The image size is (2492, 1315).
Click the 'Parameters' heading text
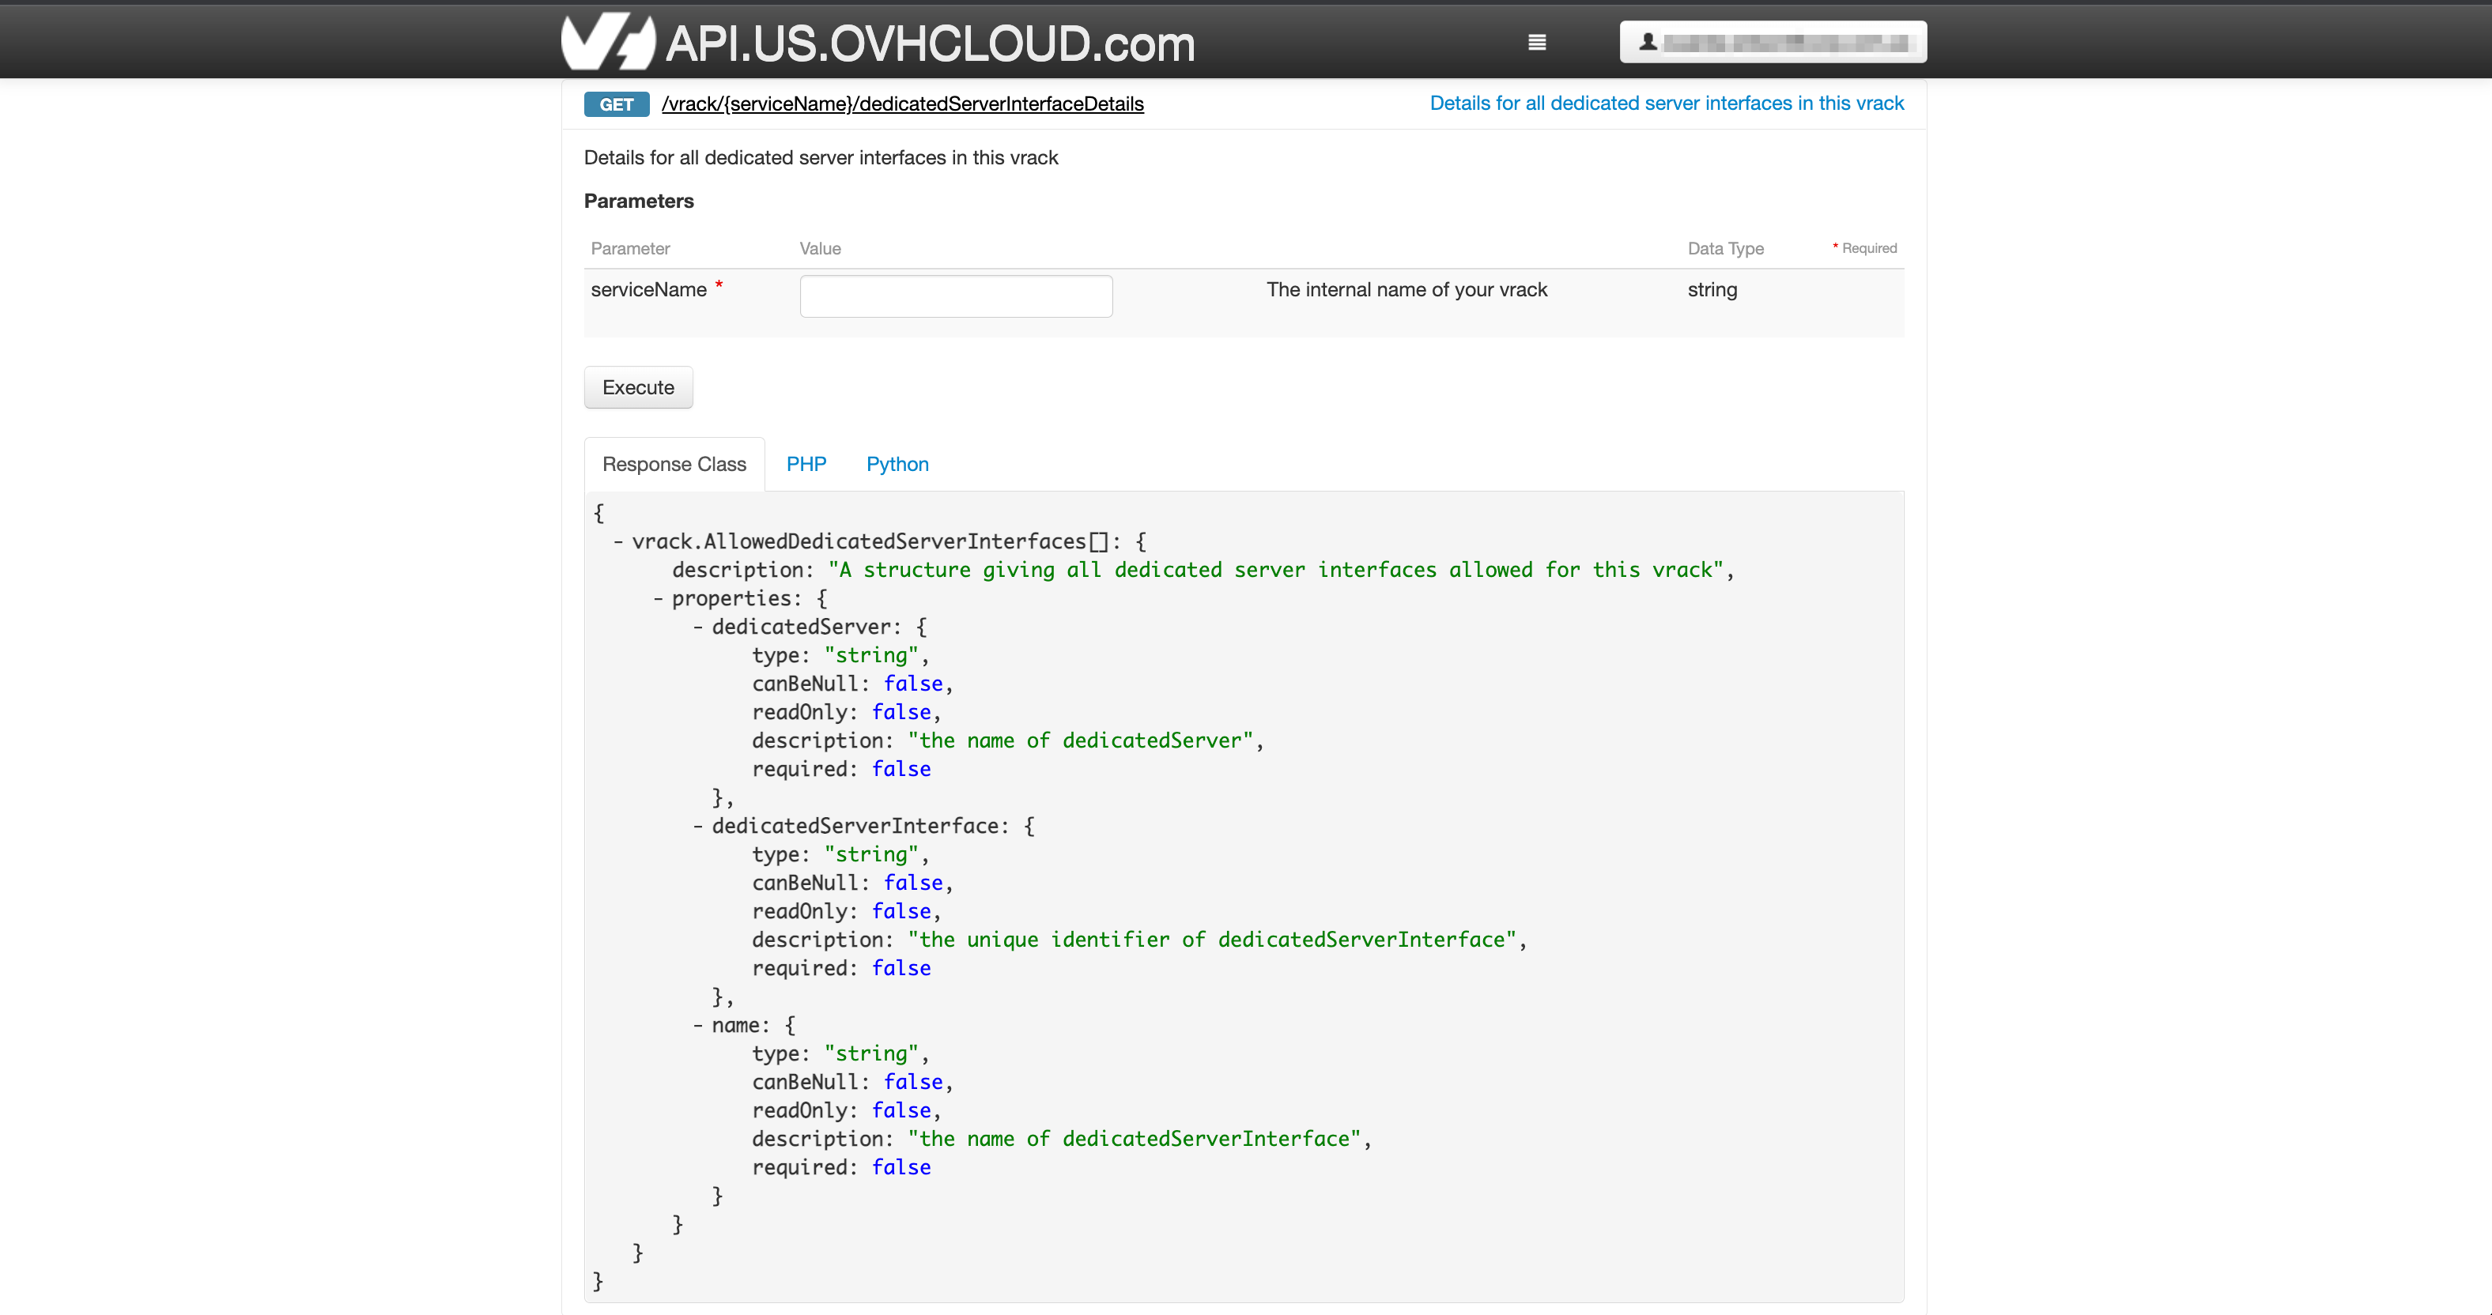coord(639,201)
